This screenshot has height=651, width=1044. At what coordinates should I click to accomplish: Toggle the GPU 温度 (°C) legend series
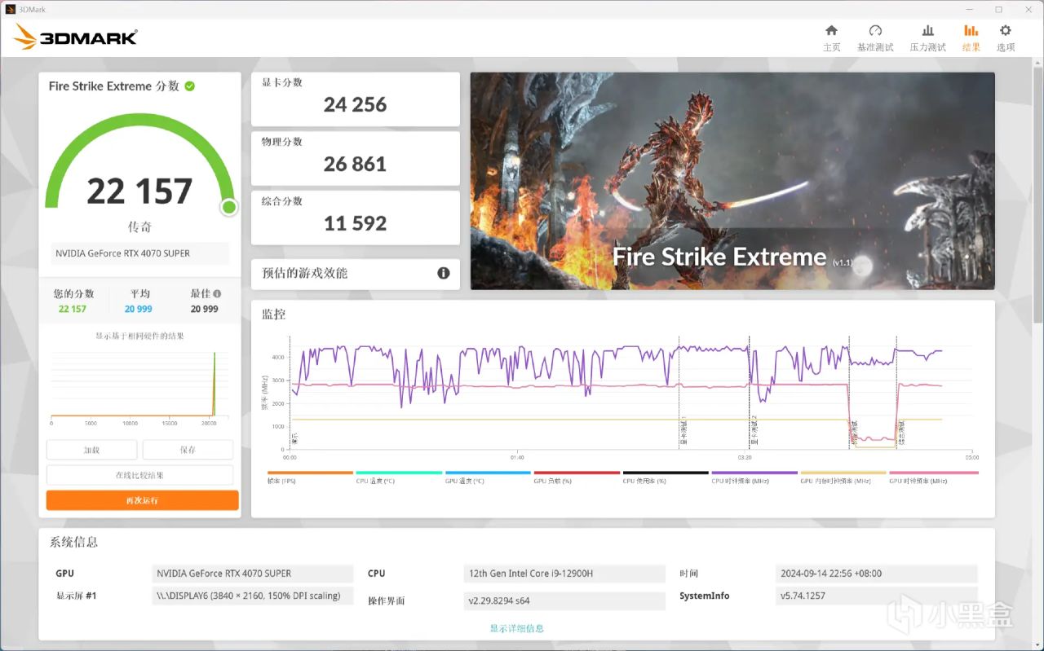(488, 477)
